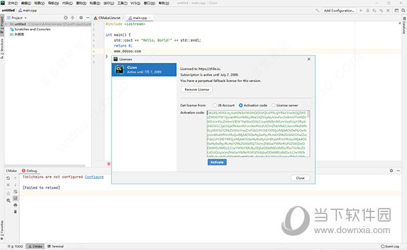Open the Favorites side tool window
This screenshot has width=407, height=250.
pyautogui.click(x=2, y=230)
